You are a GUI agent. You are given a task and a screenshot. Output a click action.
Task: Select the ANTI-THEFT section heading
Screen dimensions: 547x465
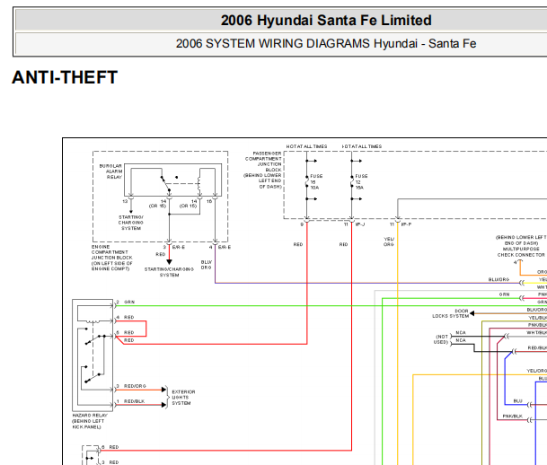[x=65, y=77]
